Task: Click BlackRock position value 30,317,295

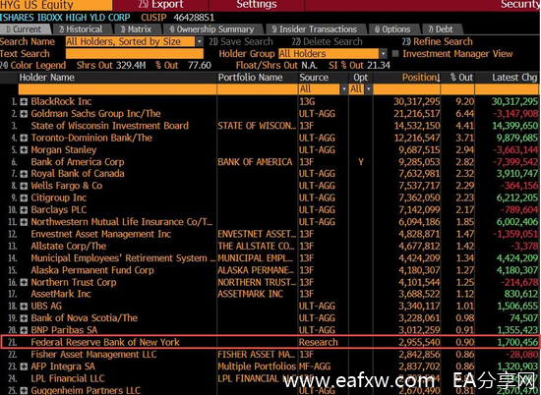Action: (x=417, y=101)
